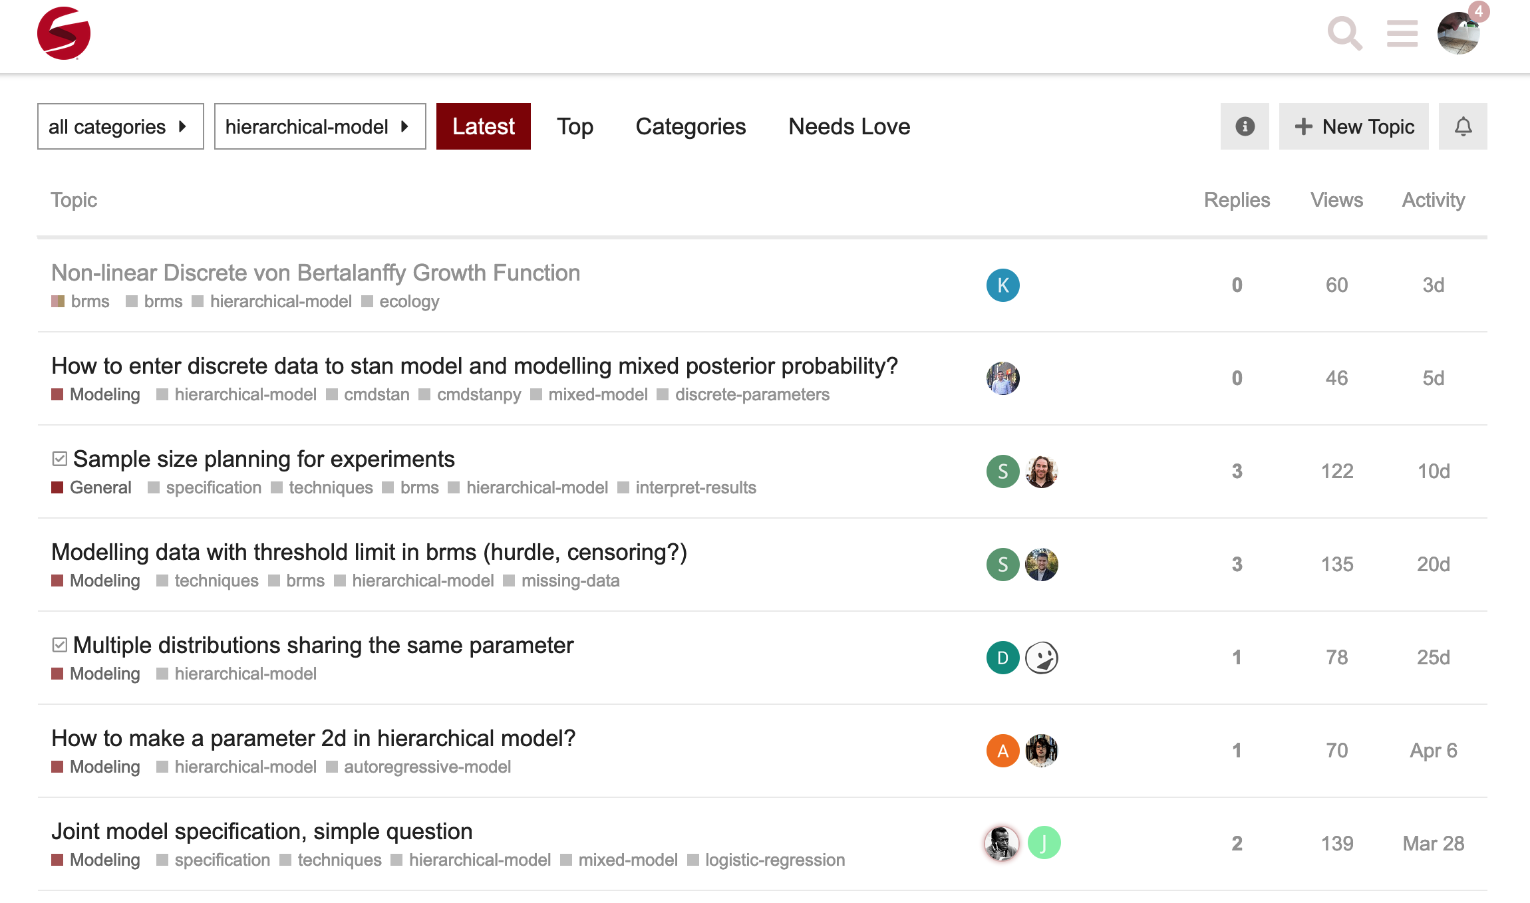Open the hamburger menu icon

coord(1402,33)
